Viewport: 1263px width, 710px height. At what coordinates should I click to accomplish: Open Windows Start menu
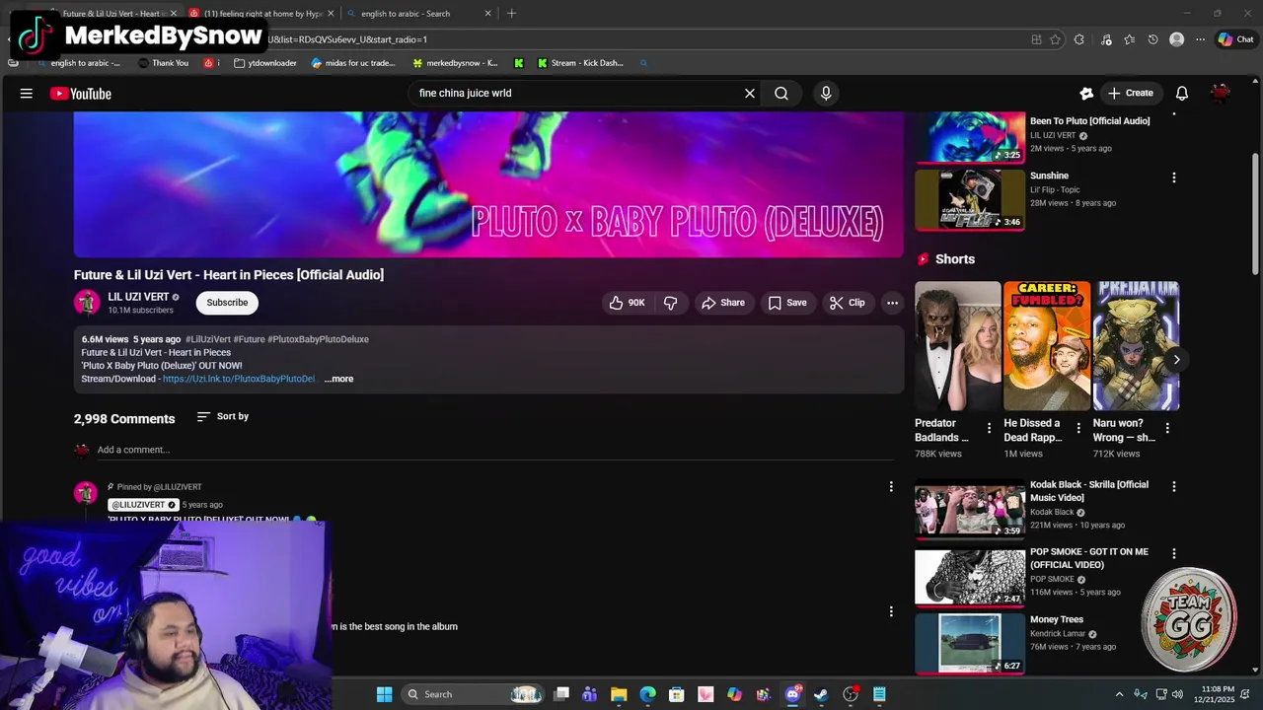[384, 694]
